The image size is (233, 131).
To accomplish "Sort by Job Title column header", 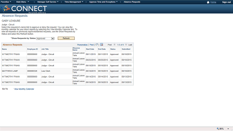I will coord(45,49).
